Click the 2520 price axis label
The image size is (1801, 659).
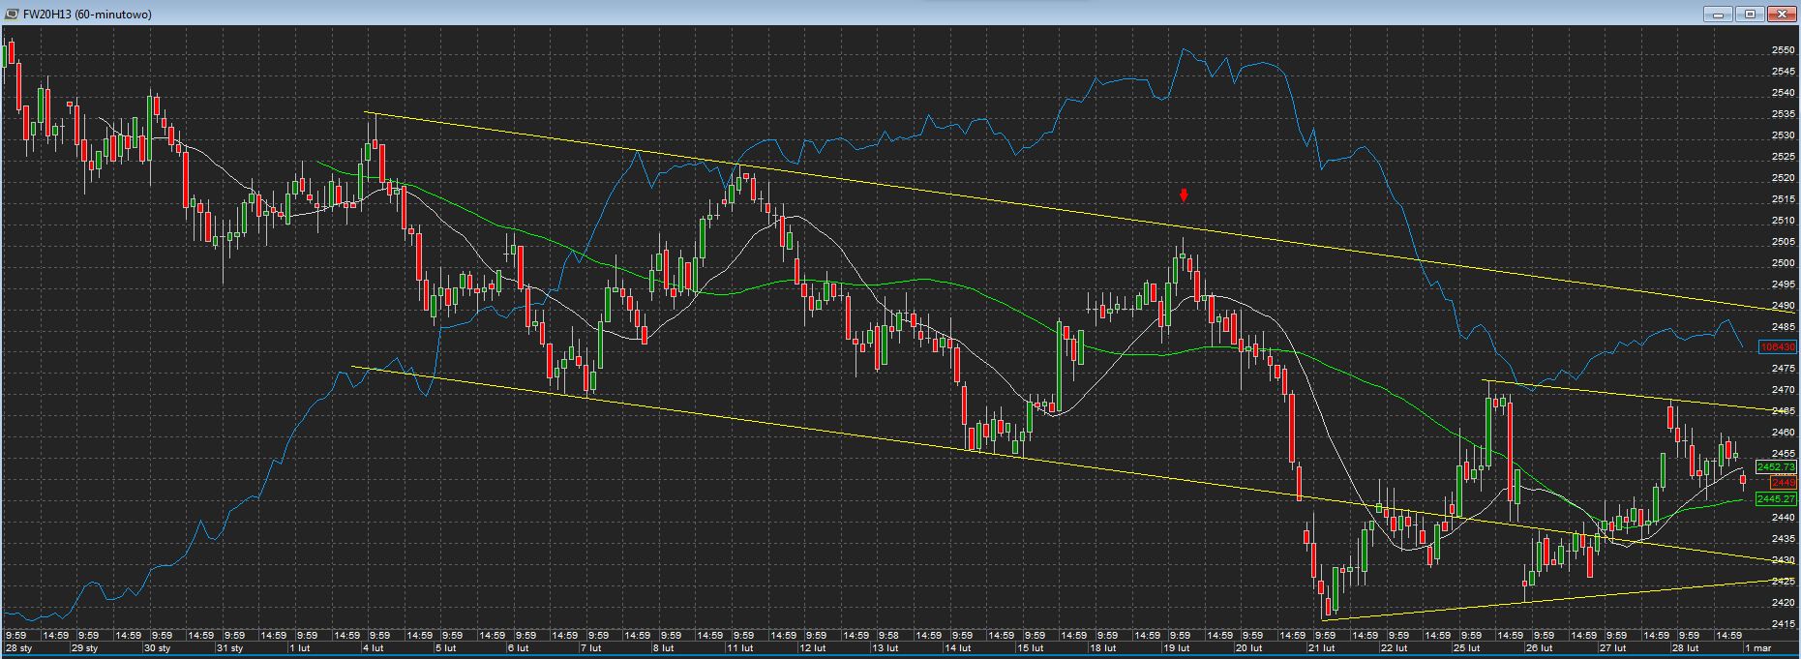click(1782, 178)
